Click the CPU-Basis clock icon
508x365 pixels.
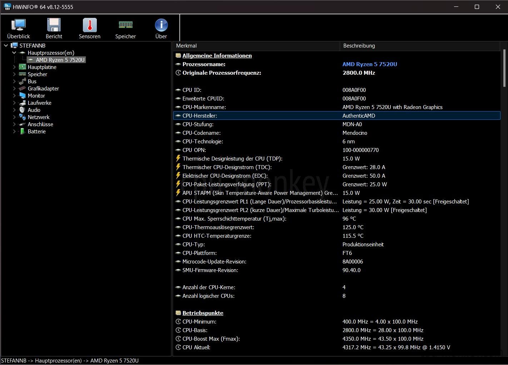click(x=178, y=330)
